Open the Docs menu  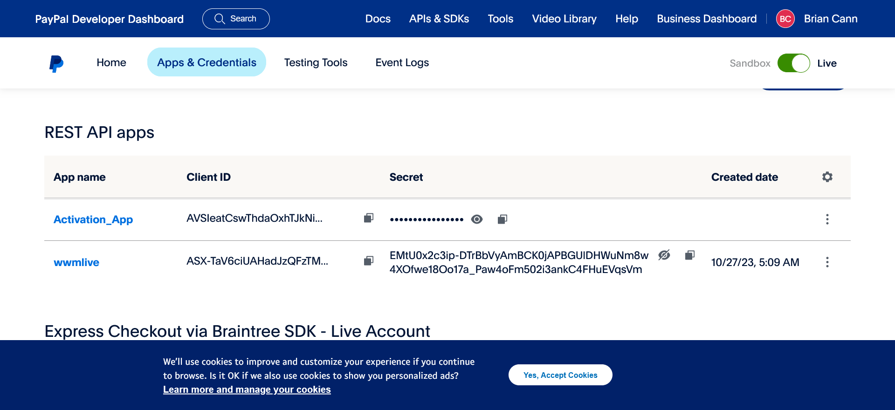[x=378, y=19]
